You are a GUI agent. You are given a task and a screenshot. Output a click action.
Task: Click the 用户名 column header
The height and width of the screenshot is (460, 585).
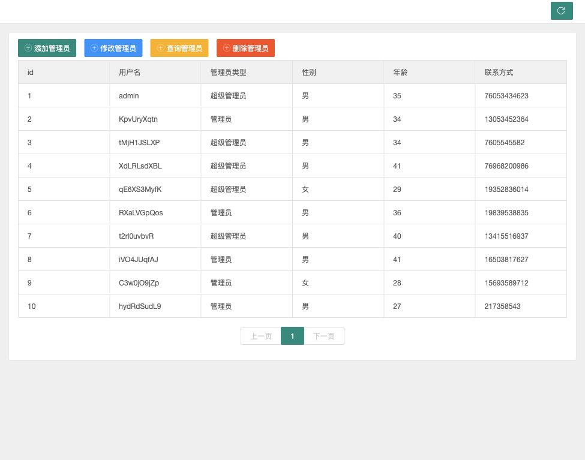155,73
